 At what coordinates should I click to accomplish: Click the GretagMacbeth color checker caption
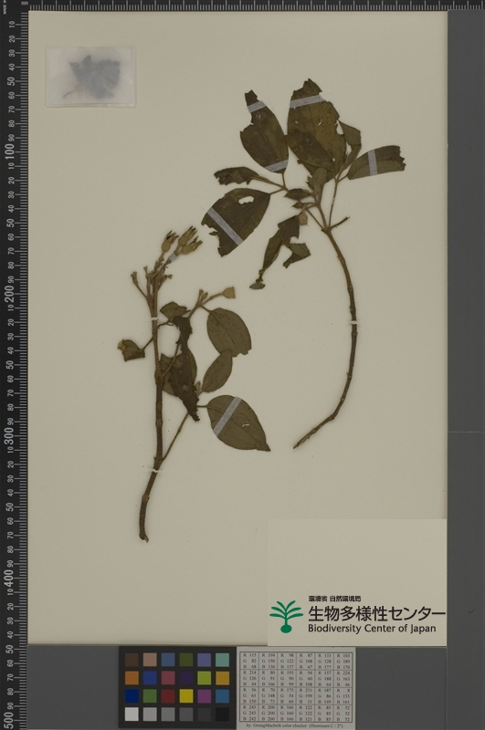pyautogui.click(x=296, y=725)
